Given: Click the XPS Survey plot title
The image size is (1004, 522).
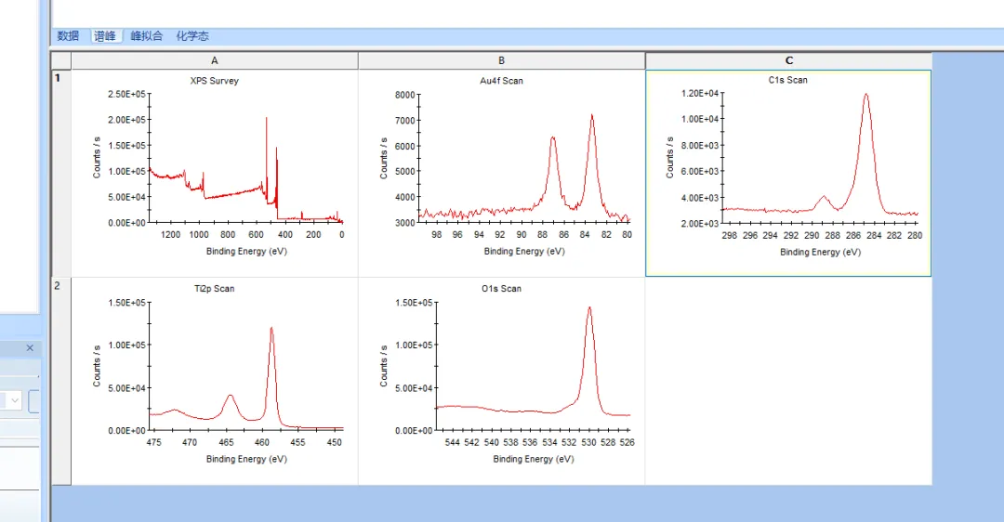Looking at the screenshot, I should point(215,81).
